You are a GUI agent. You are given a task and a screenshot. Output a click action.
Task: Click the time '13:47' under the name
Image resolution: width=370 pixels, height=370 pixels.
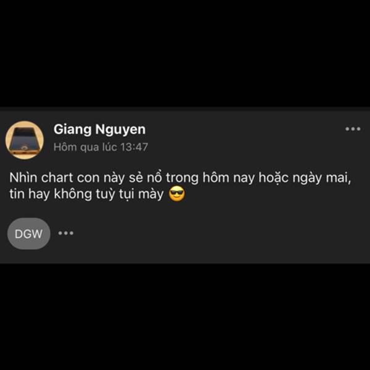[134, 147]
